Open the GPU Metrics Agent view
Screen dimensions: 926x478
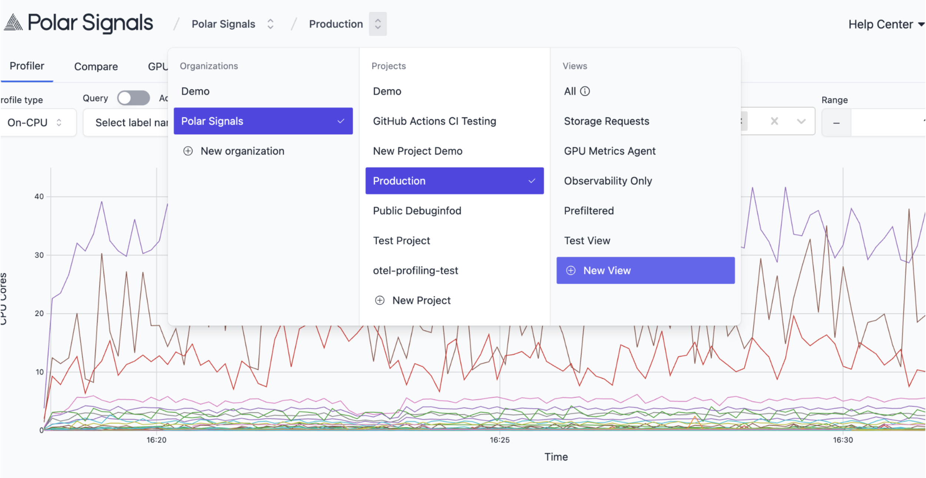[x=646, y=151]
